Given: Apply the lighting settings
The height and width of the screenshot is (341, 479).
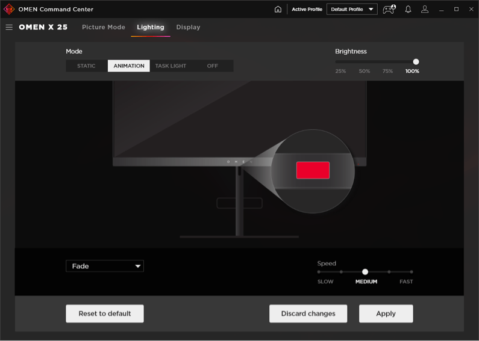Looking at the screenshot, I should 386,313.
